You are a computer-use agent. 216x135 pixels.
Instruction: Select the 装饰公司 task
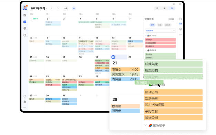point(173,117)
